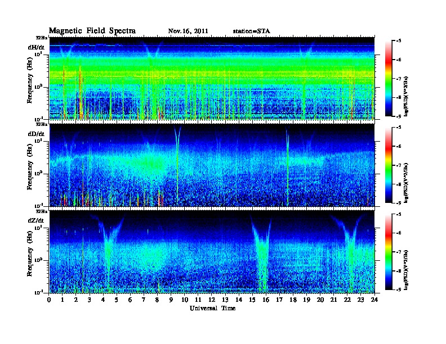The image size is (446, 344).
Task: Click the "-7" value on dD/dt colorbar
Action: click(x=399, y=165)
